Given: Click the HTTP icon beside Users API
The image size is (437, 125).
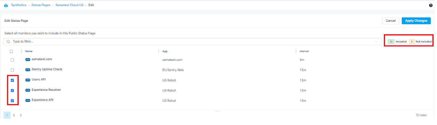Looking at the screenshot, I should click(28, 80).
